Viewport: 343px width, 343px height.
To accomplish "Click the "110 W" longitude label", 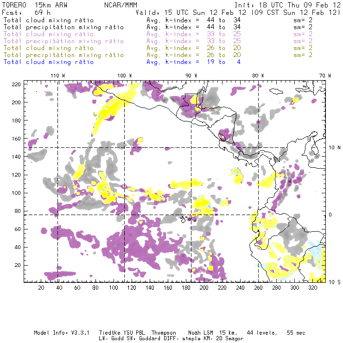I will [x=58, y=76].
